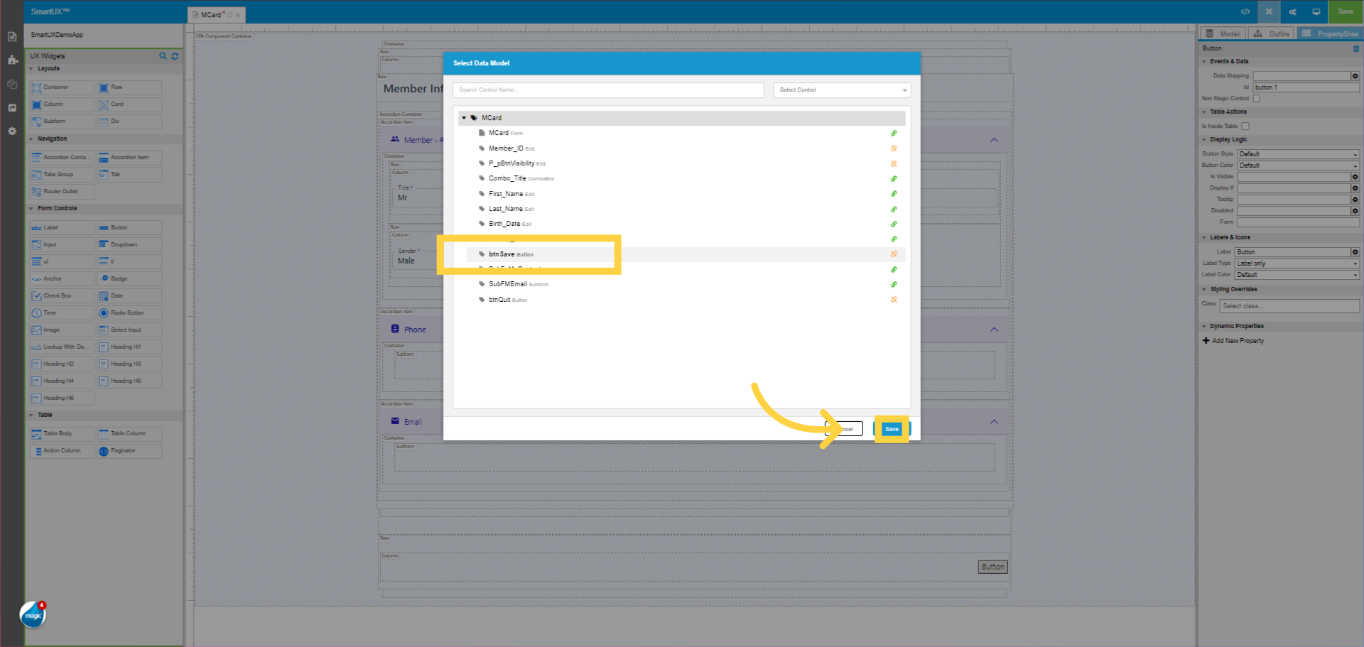Click Add New Property under Dynamic Properties

(x=1236, y=341)
